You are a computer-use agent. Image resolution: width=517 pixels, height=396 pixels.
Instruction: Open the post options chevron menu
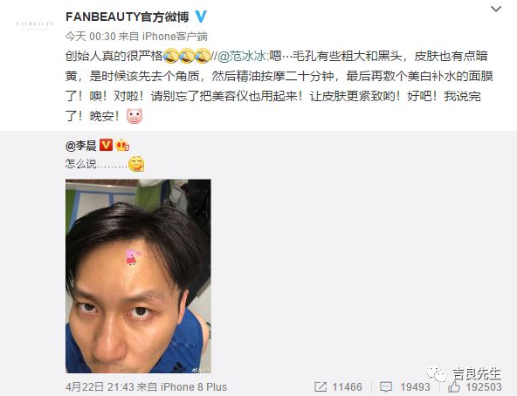(496, 9)
